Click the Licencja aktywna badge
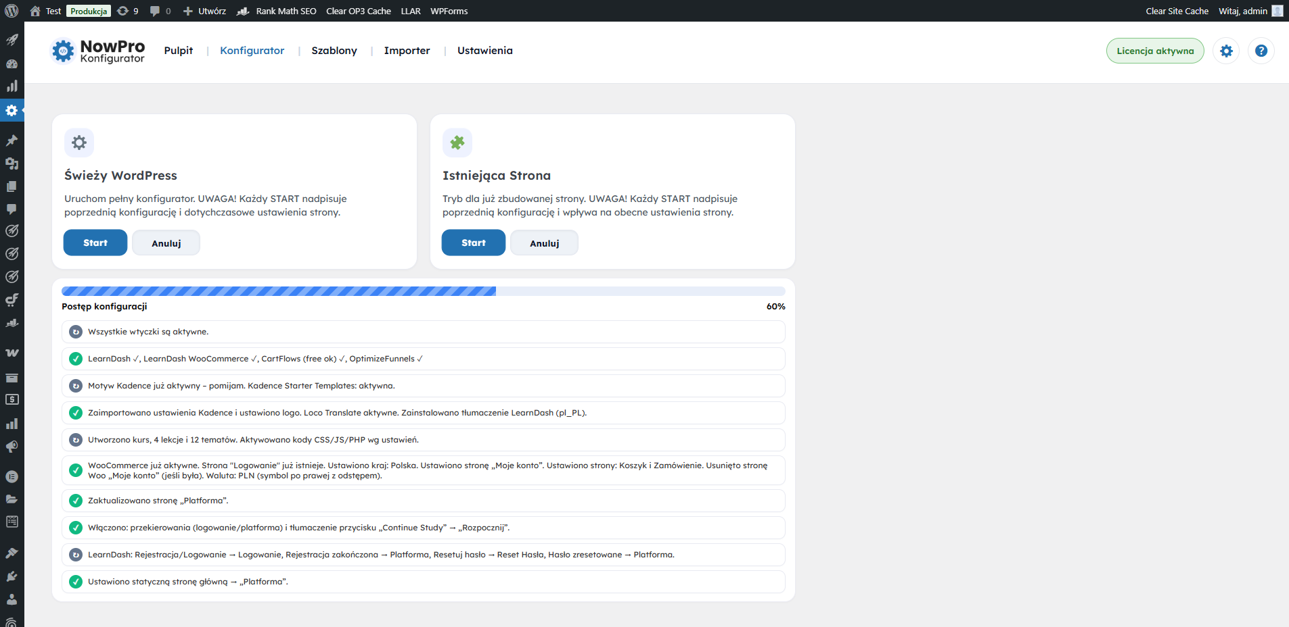 pyautogui.click(x=1154, y=51)
